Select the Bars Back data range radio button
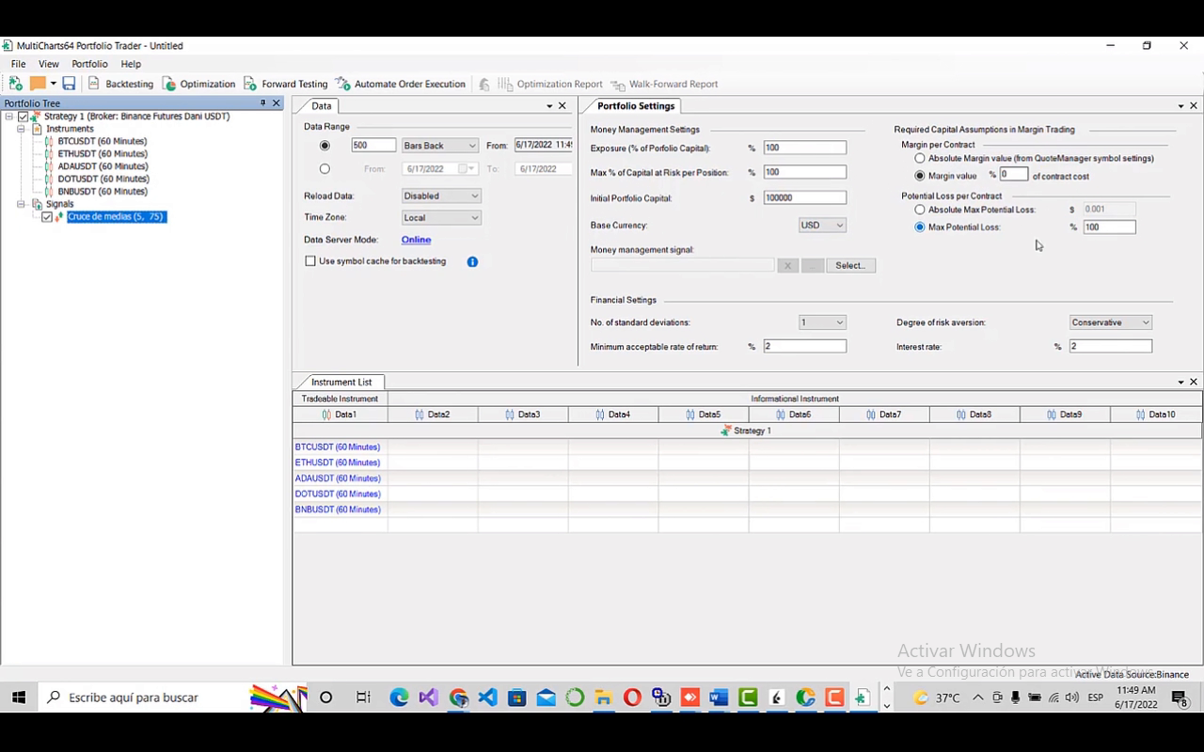Viewport: 1204px width, 752px height. click(x=325, y=146)
